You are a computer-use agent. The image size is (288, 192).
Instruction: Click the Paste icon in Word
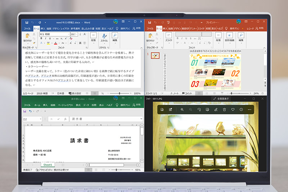click(x=28, y=36)
